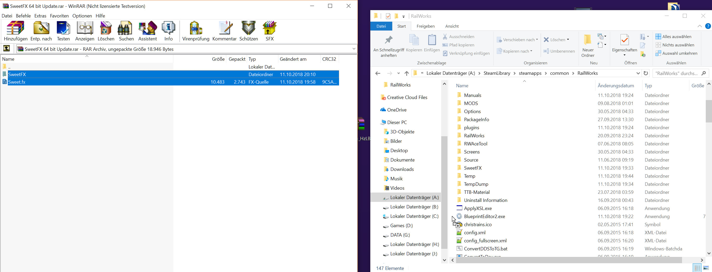Click Verknüpfung einfügen
This screenshot has width=712, height=272.
click(466, 53)
